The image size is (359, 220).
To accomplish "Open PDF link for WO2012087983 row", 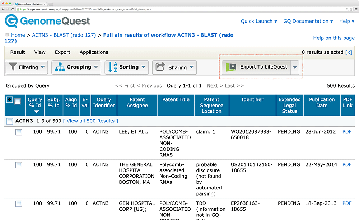I will tap(347, 132).
